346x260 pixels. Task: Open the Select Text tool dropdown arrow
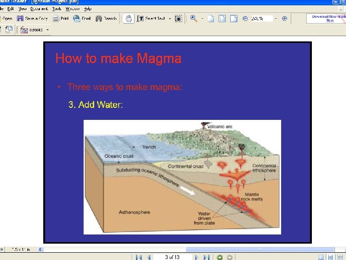(170, 19)
